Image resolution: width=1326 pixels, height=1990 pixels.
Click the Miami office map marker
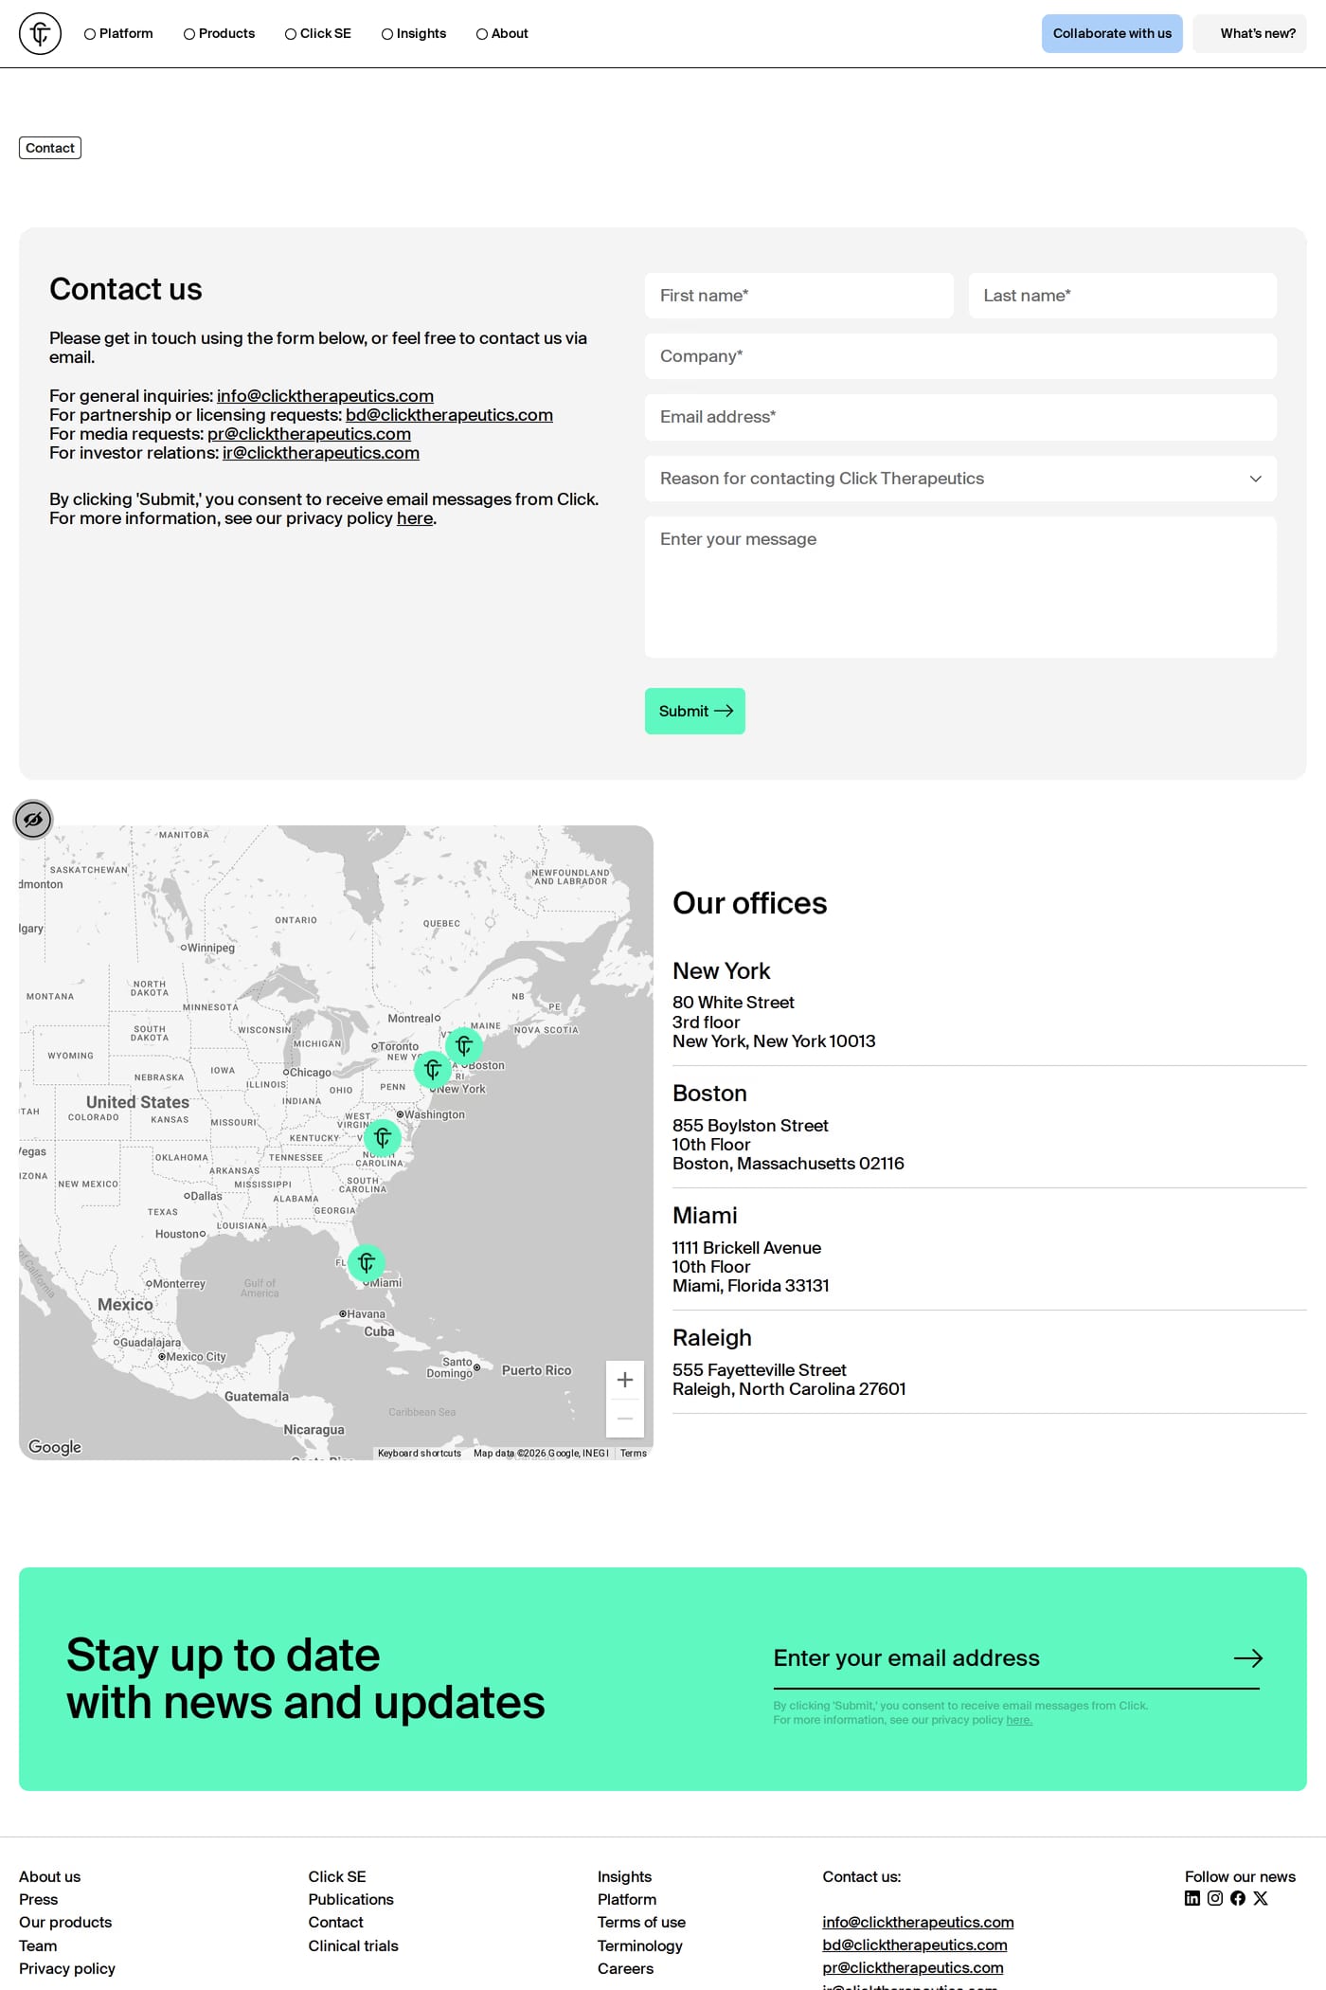(367, 1262)
